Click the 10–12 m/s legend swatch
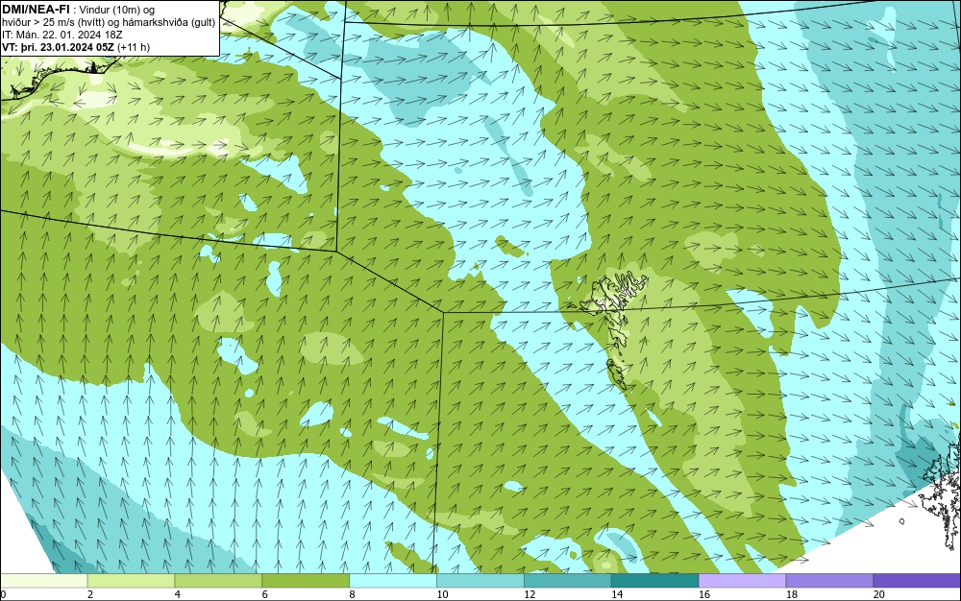The width and height of the screenshot is (961, 601). point(480,580)
